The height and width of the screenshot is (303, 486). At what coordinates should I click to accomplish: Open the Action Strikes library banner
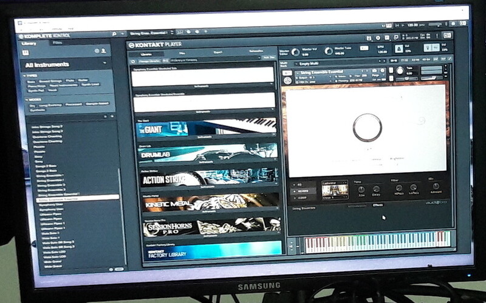coord(209,177)
